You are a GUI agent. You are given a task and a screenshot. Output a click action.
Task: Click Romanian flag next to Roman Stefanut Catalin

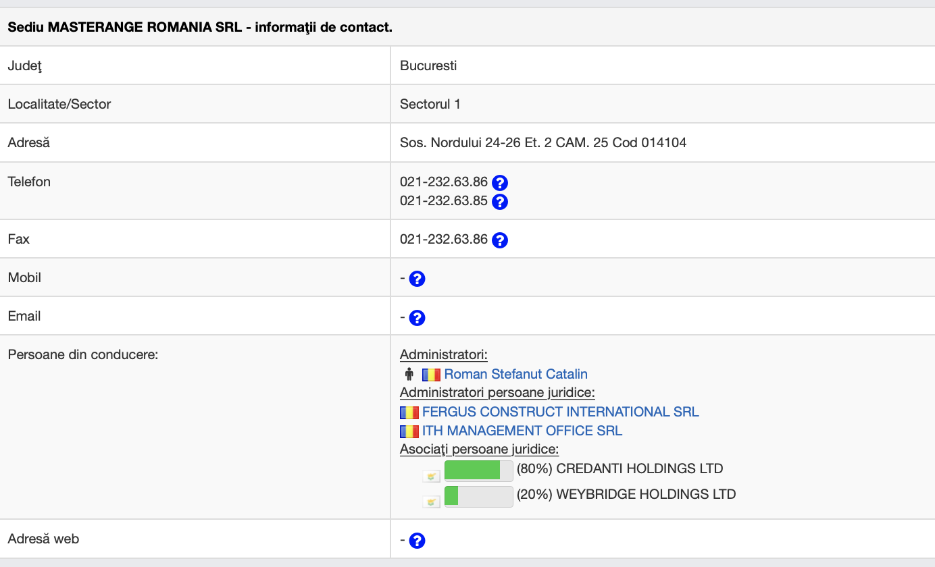tap(431, 374)
